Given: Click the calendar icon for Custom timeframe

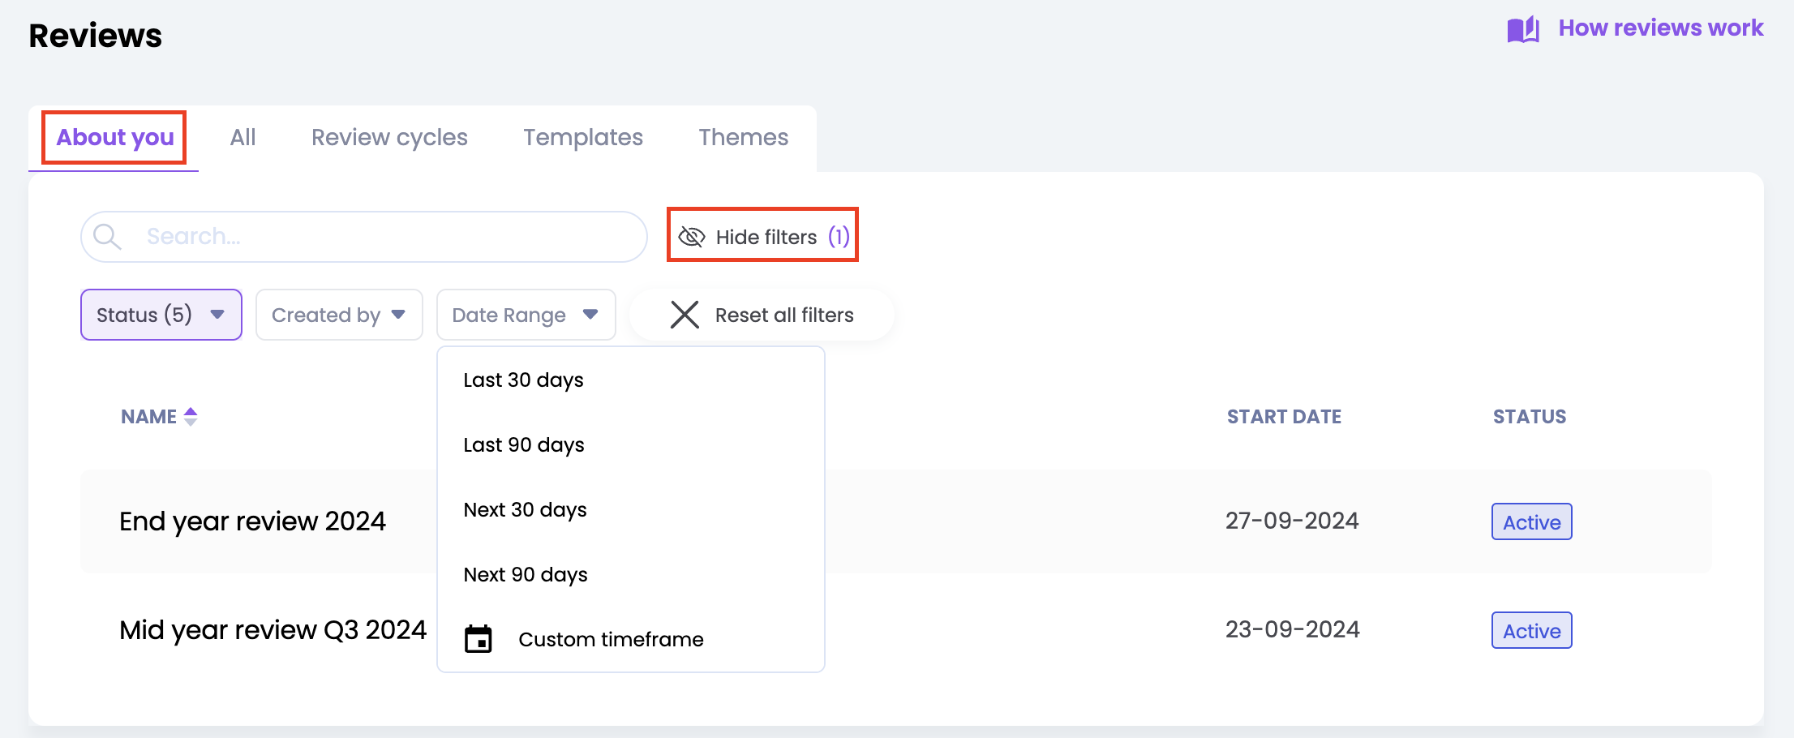Looking at the screenshot, I should click(479, 639).
